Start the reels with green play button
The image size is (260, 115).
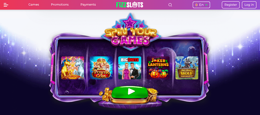[x=130, y=92]
